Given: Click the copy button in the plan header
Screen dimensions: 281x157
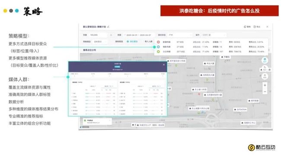Looking at the screenshot, I should [x=247, y=27].
